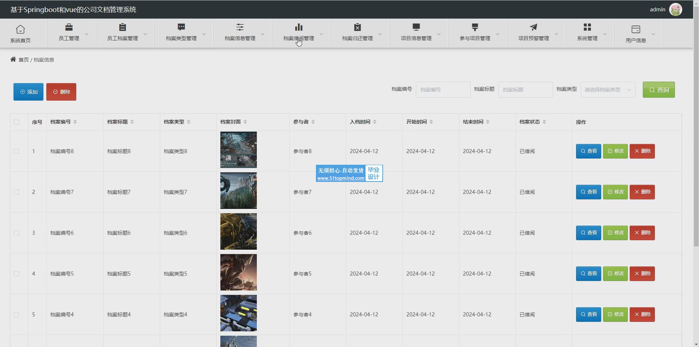The height and width of the screenshot is (347, 699).
Task: Sort by 档案状态 column arrows
Action: 544,122
